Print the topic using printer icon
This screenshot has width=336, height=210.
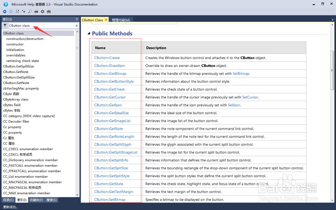[36, 11]
